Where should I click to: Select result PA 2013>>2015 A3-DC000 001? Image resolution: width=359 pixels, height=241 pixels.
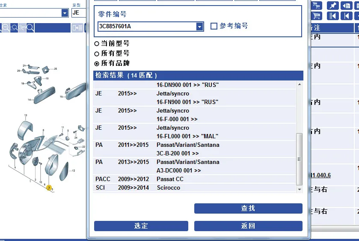coord(195,166)
